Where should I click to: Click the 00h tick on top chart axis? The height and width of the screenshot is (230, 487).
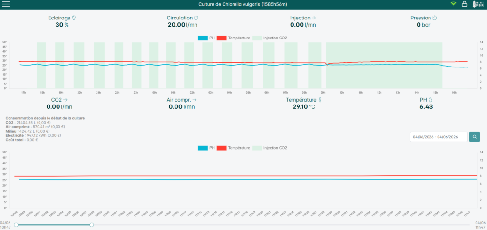(155, 93)
